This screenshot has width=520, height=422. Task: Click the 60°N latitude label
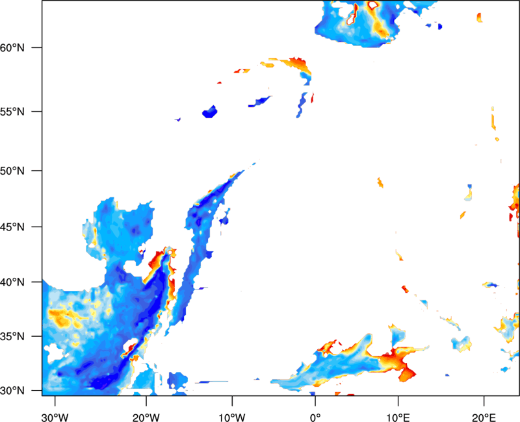(12, 47)
